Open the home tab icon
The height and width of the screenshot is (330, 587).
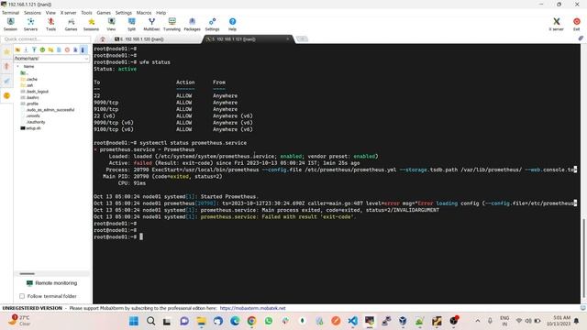103,38
